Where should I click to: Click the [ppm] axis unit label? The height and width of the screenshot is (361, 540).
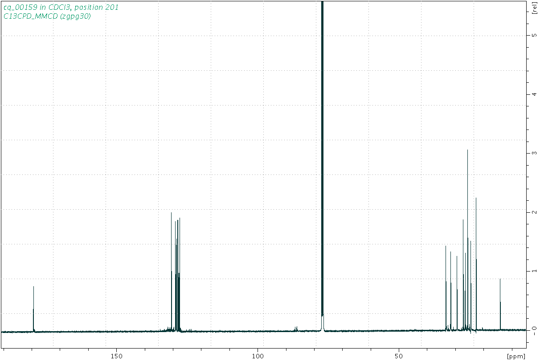pos(516,356)
